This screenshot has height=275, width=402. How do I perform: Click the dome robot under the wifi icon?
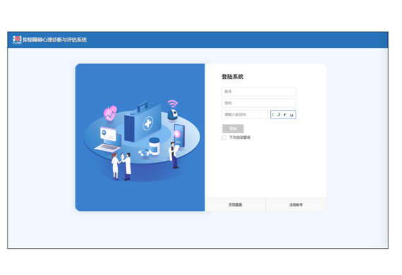173,114
